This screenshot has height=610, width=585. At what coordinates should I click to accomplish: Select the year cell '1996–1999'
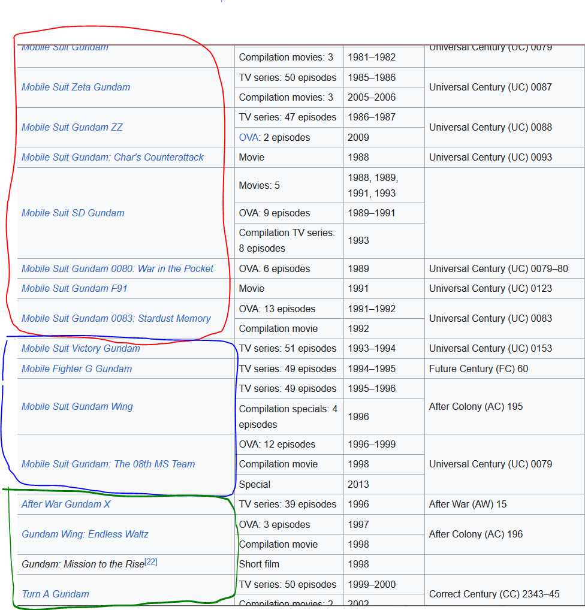(x=384, y=444)
